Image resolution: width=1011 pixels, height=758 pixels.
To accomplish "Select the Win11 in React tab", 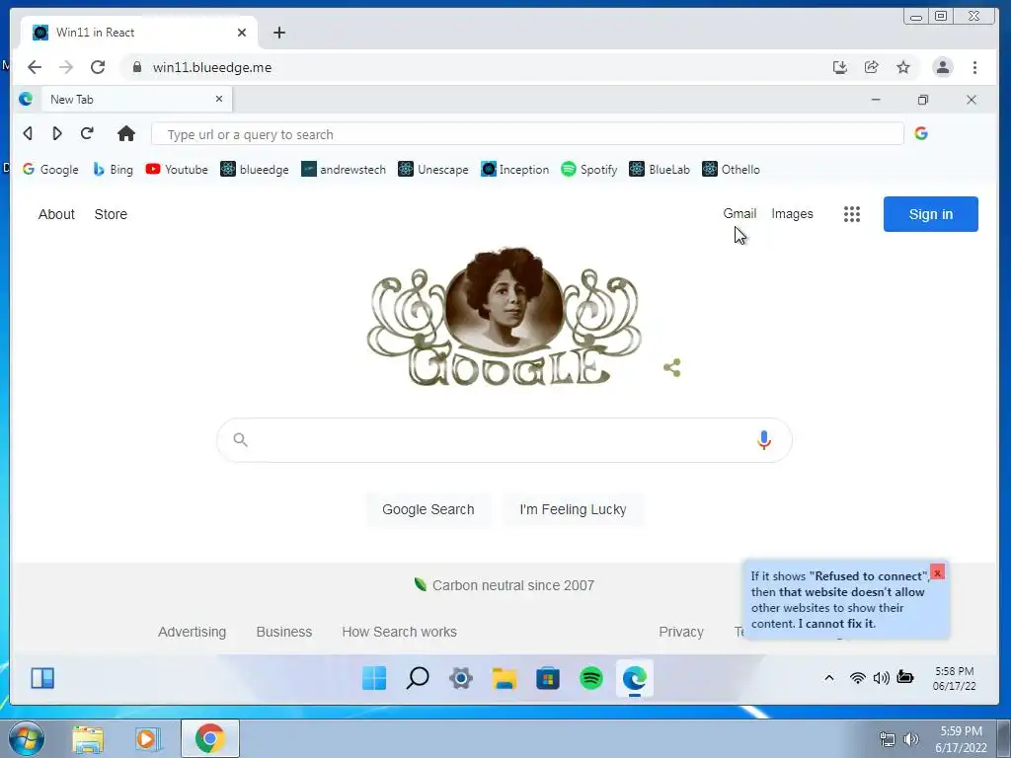I will [x=138, y=33].
